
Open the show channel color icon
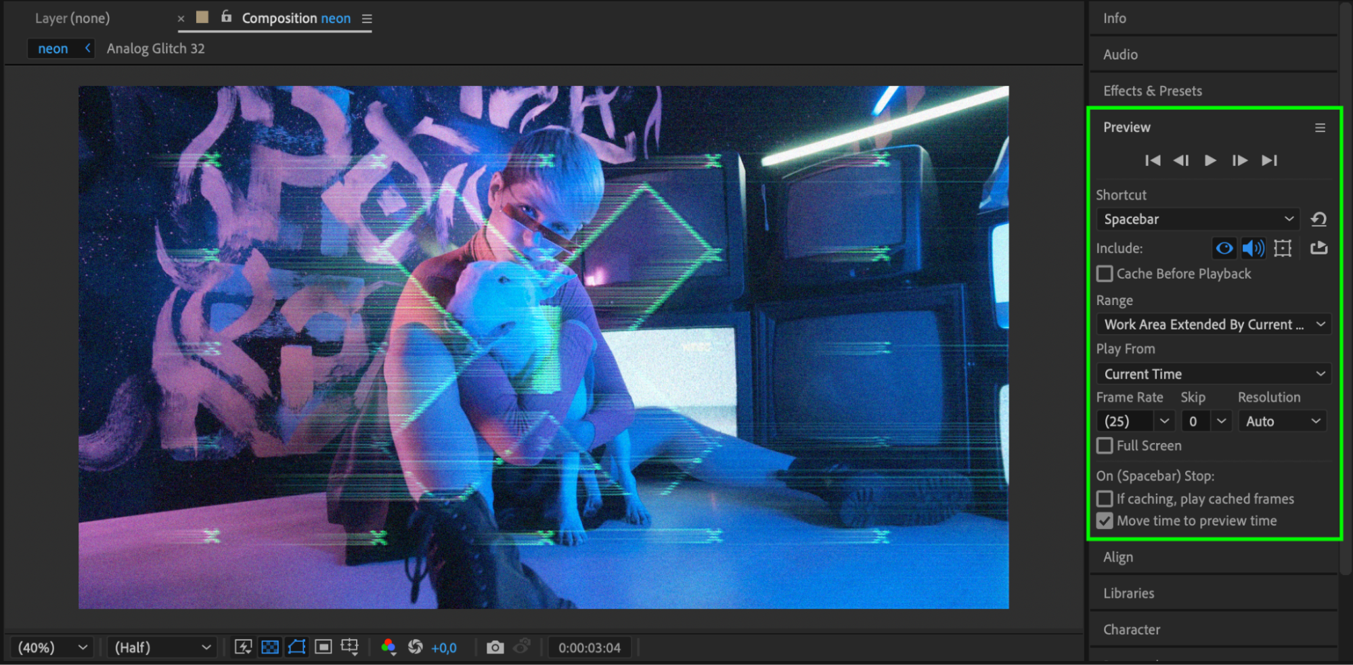pyautogui.click(x=389, y=647)
